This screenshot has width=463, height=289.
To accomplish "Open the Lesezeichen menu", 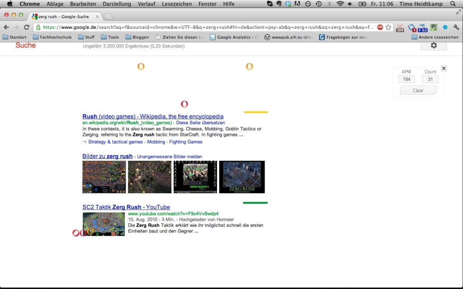I will 177,4.
